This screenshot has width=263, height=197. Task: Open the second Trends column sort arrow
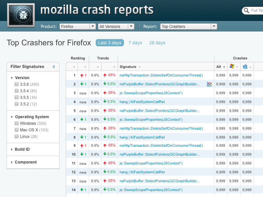point(114,67)
